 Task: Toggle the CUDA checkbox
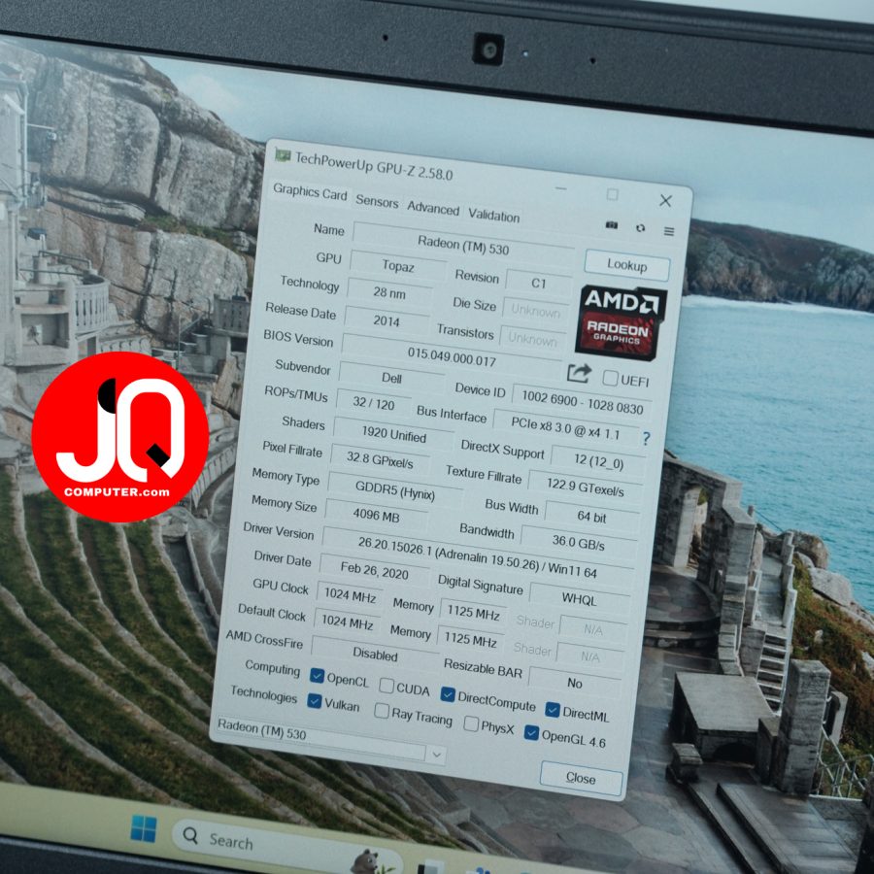(387, 685)
